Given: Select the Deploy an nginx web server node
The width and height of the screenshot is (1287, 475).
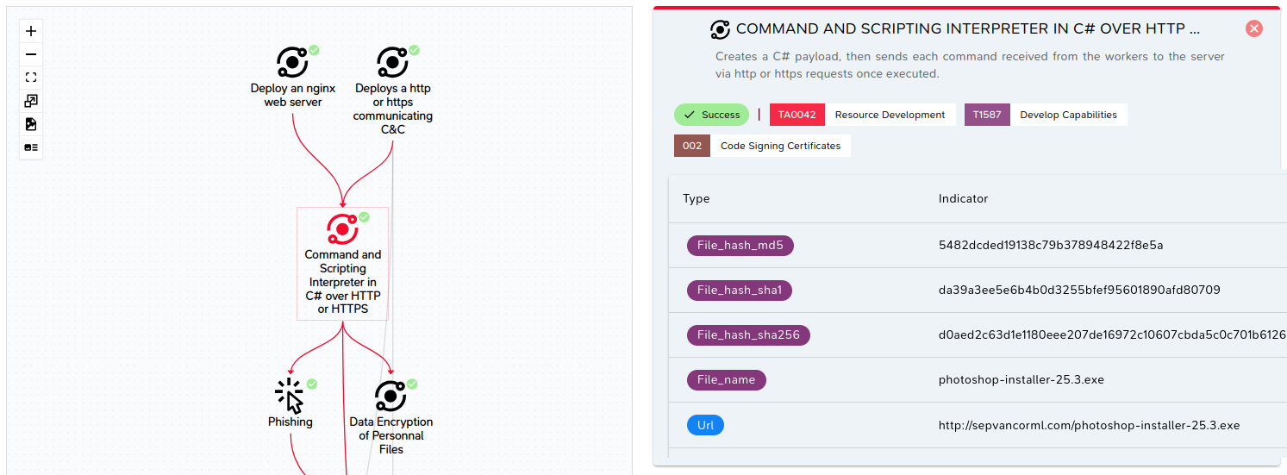Looking at the screenshot, I should (x=292, y=63).
